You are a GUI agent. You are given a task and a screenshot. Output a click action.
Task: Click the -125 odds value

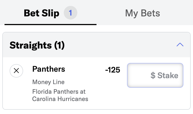(113, 70)
